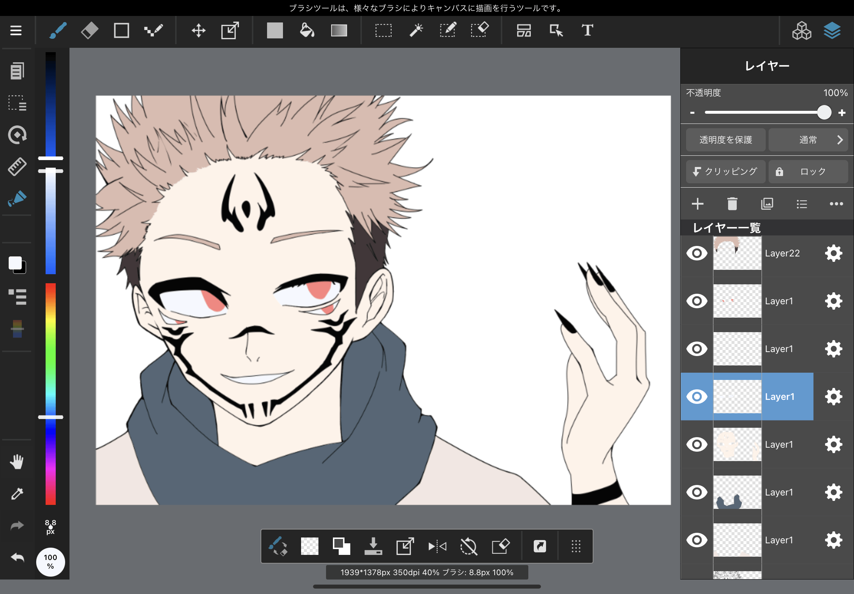The width and height of the screenshot is (854, 594).
Task: Click flip horizontal in bottom toolbar
Action: tap(437, 546)
